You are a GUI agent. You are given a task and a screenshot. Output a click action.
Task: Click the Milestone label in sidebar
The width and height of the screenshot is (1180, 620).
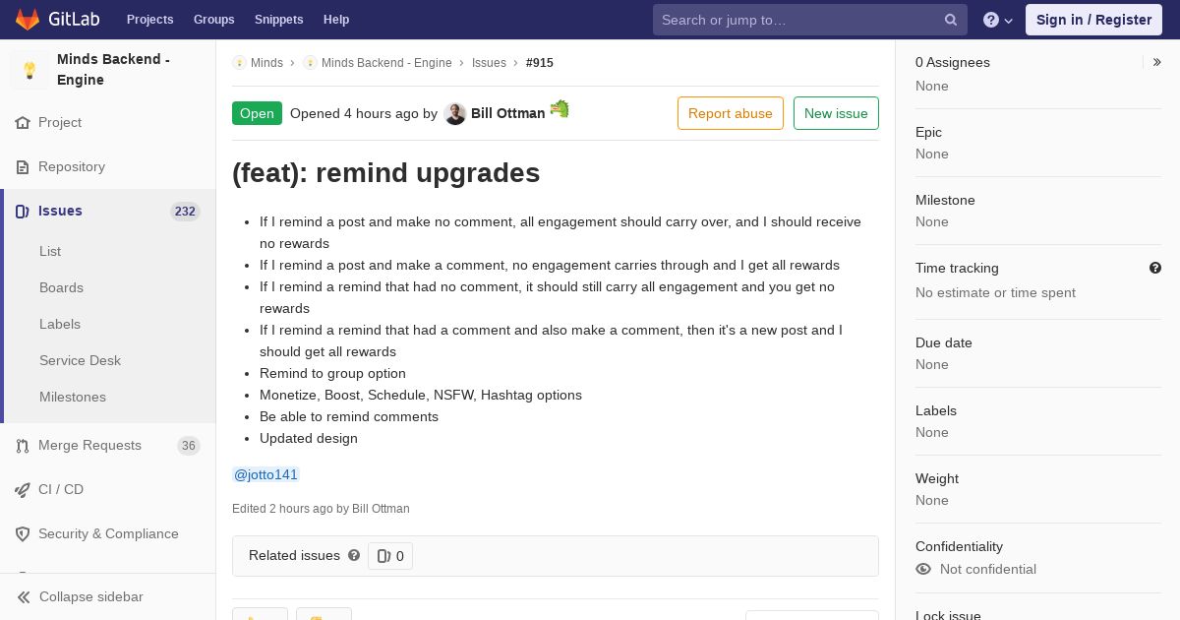pyautogui.click(x=945, y=200)
